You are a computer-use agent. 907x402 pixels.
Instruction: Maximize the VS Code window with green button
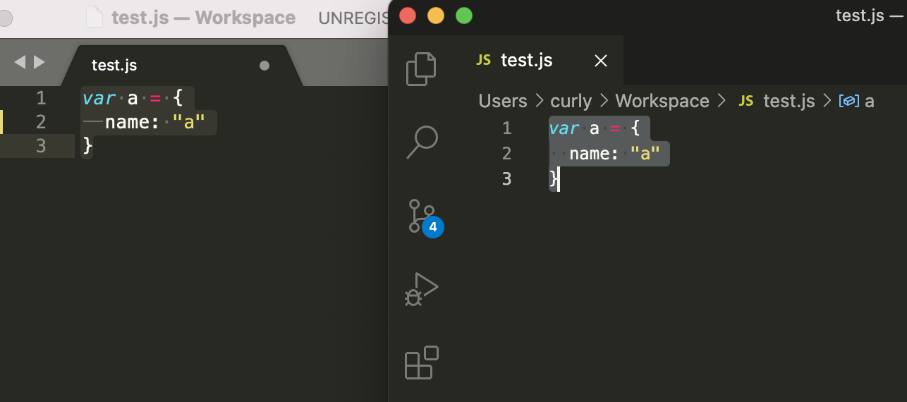(x=463, y=15)
